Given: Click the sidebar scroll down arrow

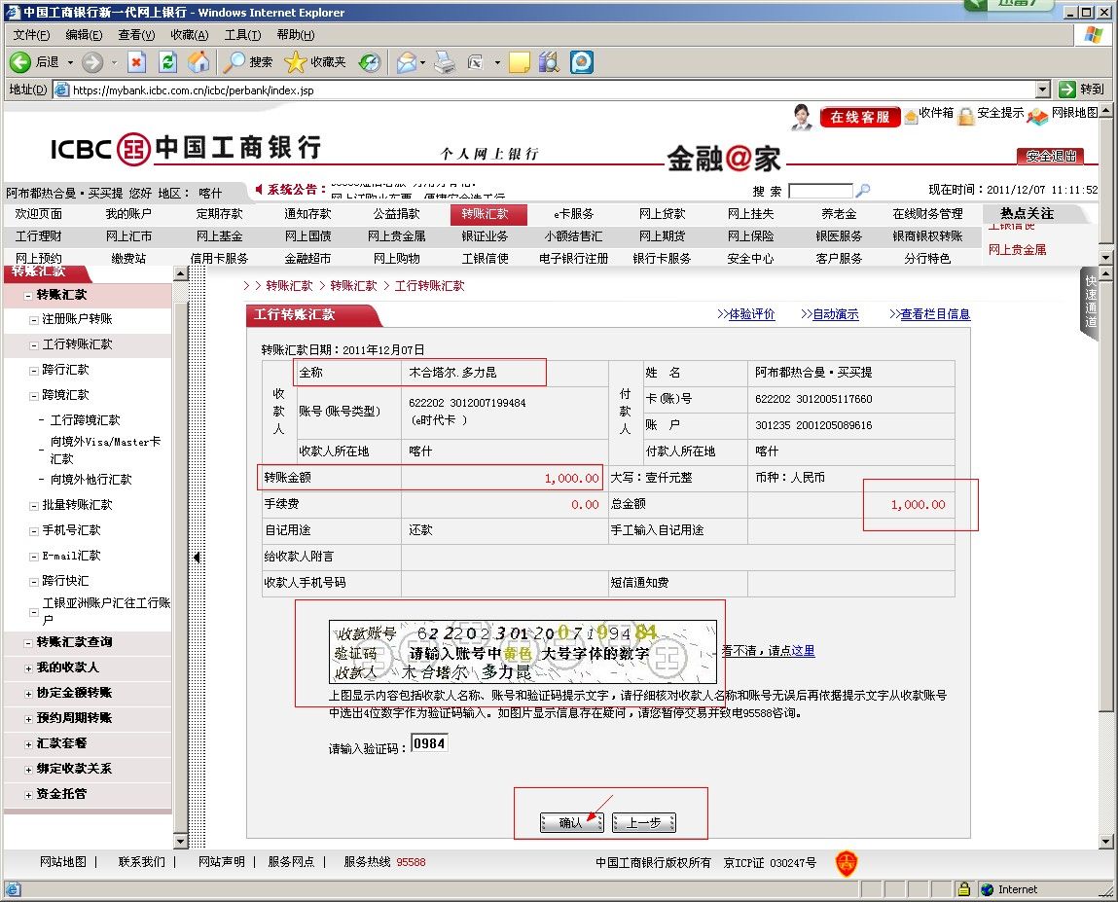Looking at the screenshot, I should (180, 842).
